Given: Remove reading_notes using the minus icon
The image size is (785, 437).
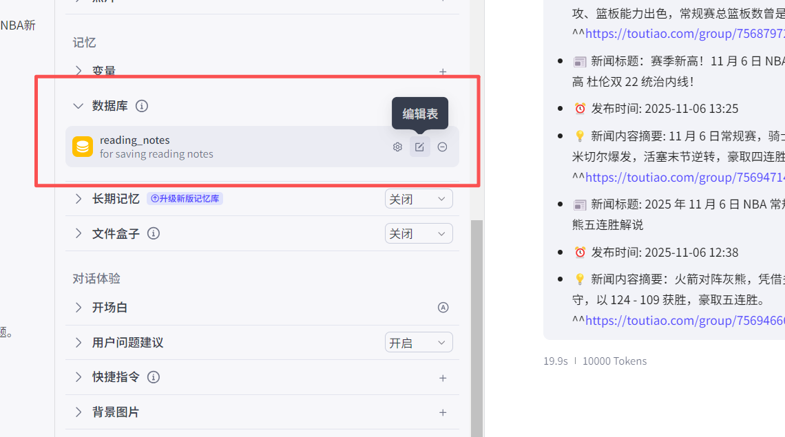Looking at the screenshot, I should click(x=442, y=147).
